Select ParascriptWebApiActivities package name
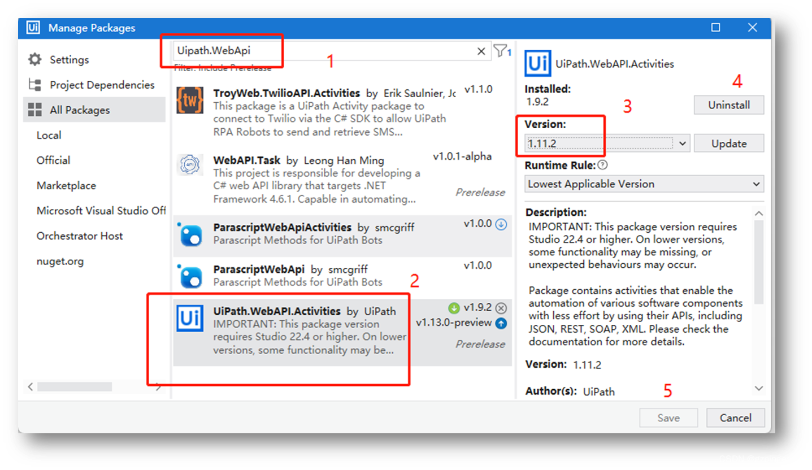Screen dimensions: 812x470 (x=283, y=227)
